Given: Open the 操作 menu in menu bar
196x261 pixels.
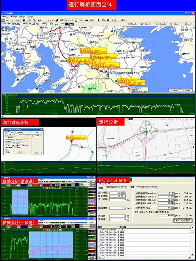Looking at the screenshot, I should coord(5,17).
